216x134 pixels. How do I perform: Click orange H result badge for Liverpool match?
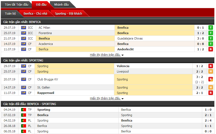pyautogui.click(x=211, y=71)
